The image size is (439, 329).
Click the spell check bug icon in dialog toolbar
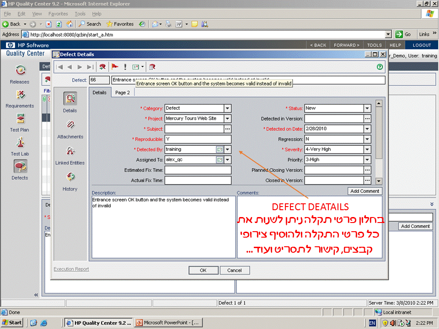coord(102,67)
